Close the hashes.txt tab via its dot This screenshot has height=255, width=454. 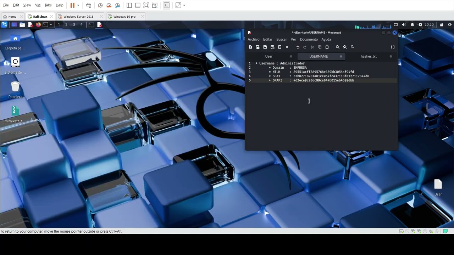click(x=391, y=56)
